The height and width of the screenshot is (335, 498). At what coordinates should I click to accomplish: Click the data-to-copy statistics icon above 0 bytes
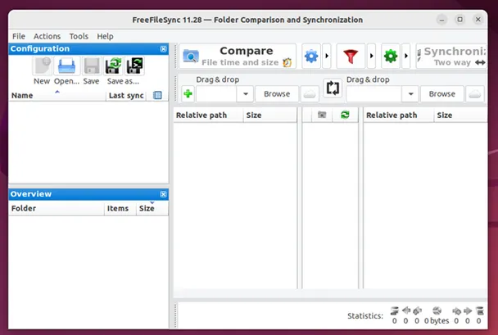coord(437,310)
